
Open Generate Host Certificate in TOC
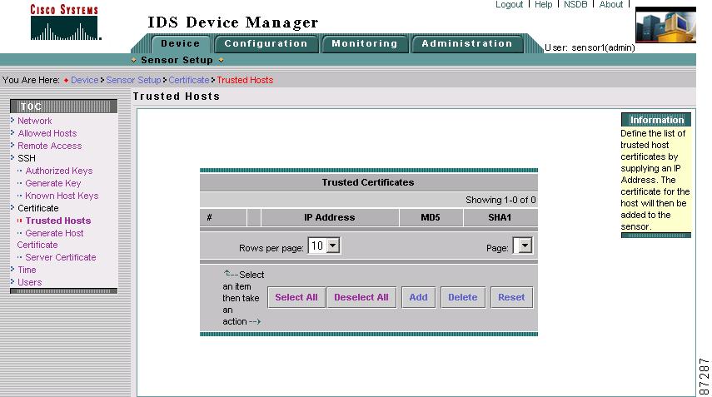pyautogui.click(x=51, y=239)
